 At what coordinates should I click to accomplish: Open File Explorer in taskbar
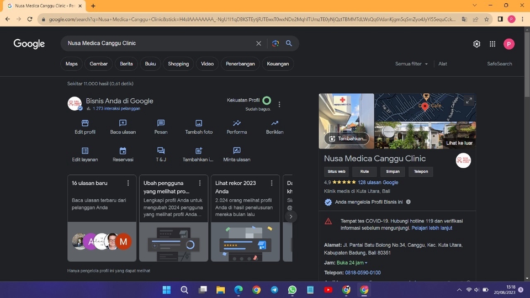221,290
